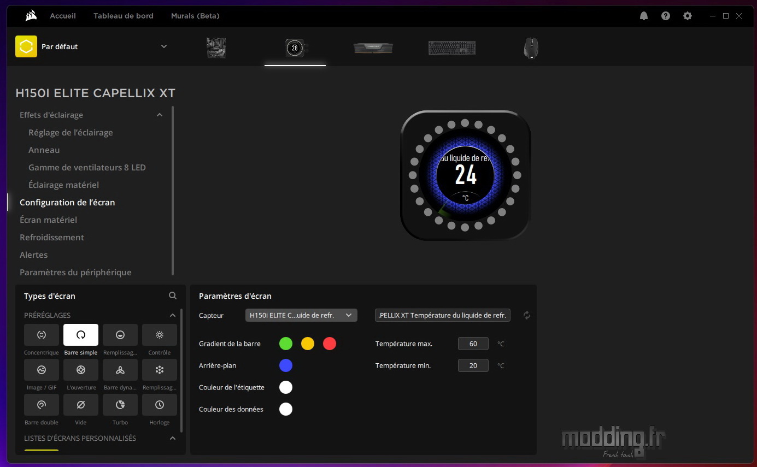Click the yellow Par défaut profile icon
The image size is (757, 467).
click(26, 46)
